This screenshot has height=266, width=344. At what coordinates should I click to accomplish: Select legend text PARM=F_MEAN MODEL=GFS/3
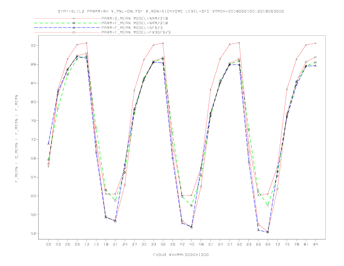[132, 28]
